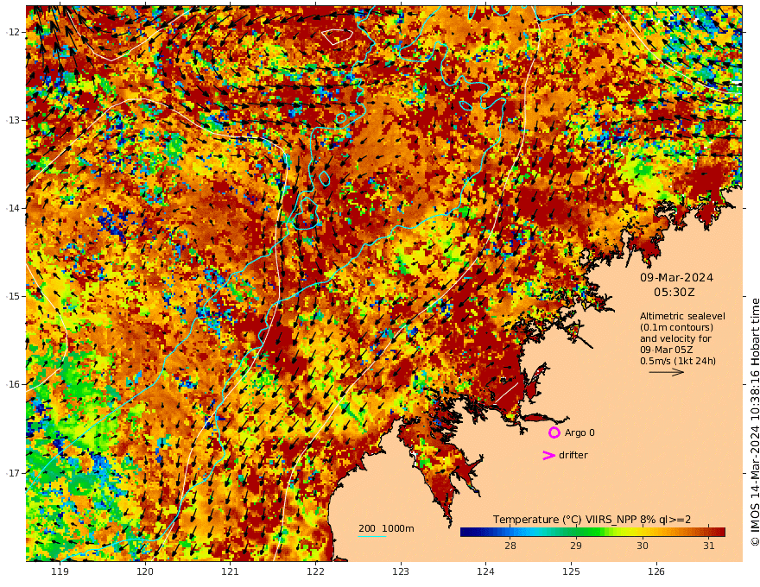Click the '09-Mar 05Z' legend line
The image size is (760, 587).
click(667, 350)
